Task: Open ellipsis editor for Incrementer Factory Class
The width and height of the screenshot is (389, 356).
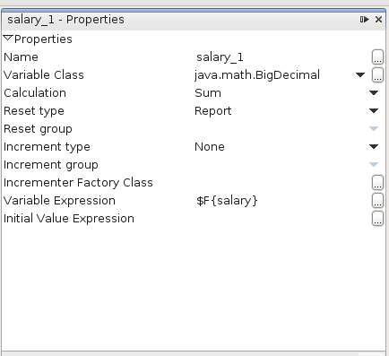Action: [377, 183]
